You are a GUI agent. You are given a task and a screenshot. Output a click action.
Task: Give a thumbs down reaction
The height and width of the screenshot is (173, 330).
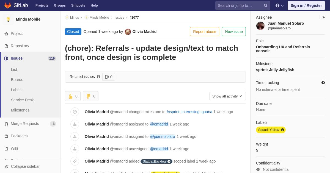(x=90, y=96)
